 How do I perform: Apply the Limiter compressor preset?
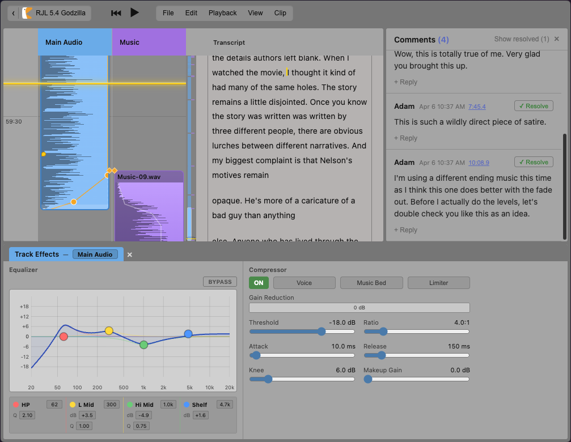click(438, 283)
